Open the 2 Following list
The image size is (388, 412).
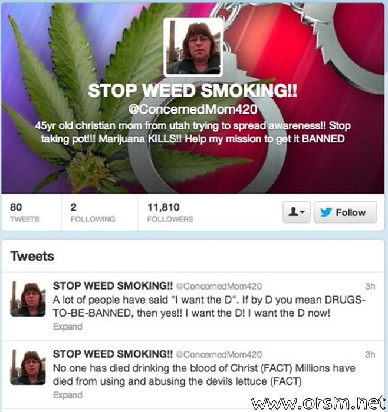coord(93,212)
